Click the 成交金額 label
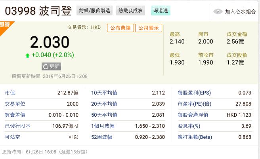Image resolution: width=260 pixels, height=159 pixels. click(237, 34)
